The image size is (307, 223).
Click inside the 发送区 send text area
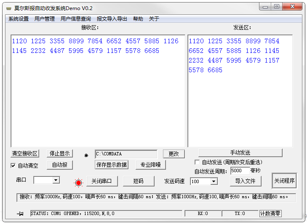(x=240, y=109)
